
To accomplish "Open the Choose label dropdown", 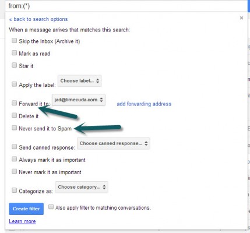I will pos(80,81).
